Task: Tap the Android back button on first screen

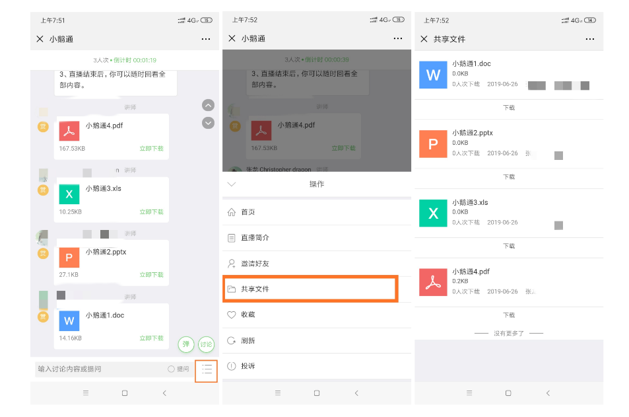Action: pyautogui.click(x=164, y=393)
